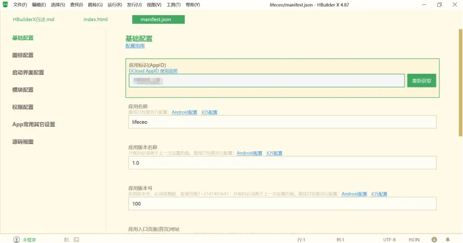The image size is (463, 243).
Task: Open the 工具(T) menu
Action: coord(173,4)
